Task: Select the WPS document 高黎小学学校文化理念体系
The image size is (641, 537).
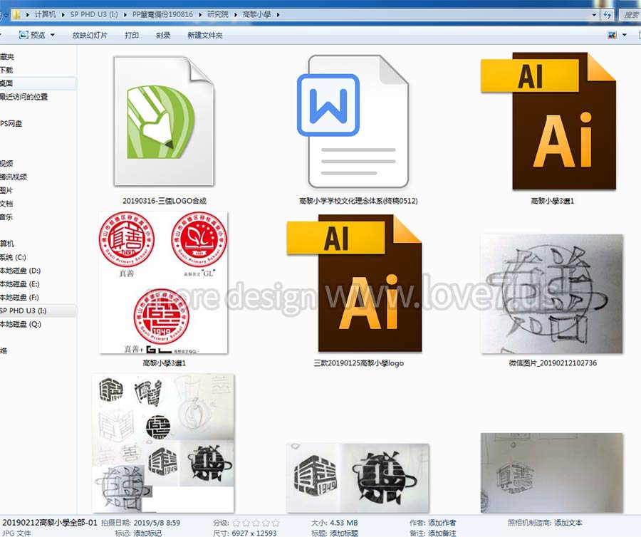Action: click(x=355, y=121)
